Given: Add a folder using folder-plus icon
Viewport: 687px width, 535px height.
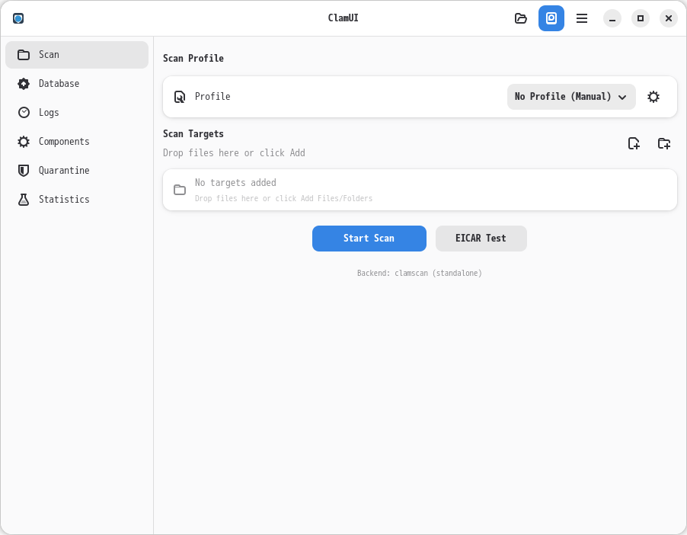Looking at the screenshot, I should 664,143.
